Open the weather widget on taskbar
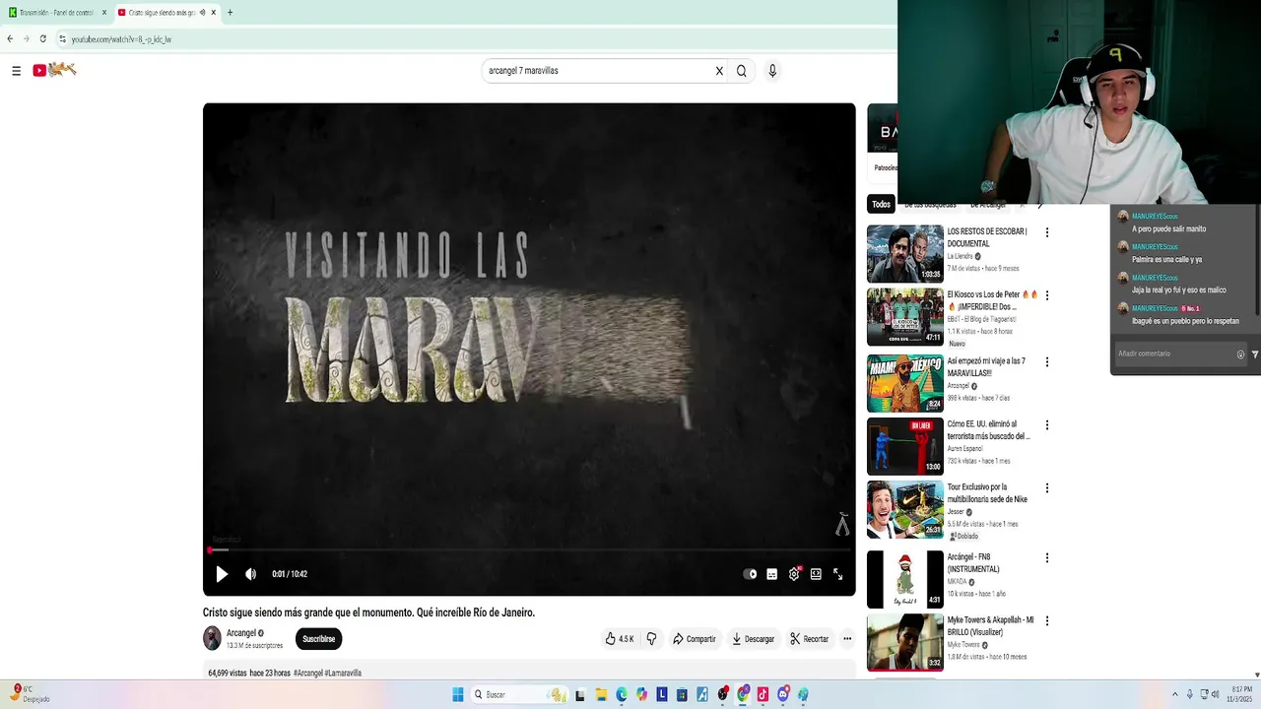The image size is (1261, 709). pyautogui.click(x=30, y=694)
